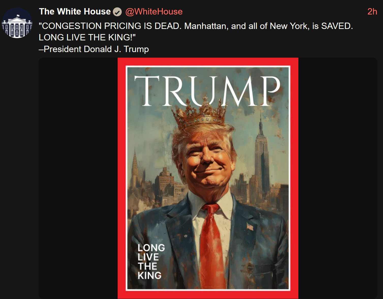Click the black area right of the cover
This screenshot has width=383, height=299.
338,178
